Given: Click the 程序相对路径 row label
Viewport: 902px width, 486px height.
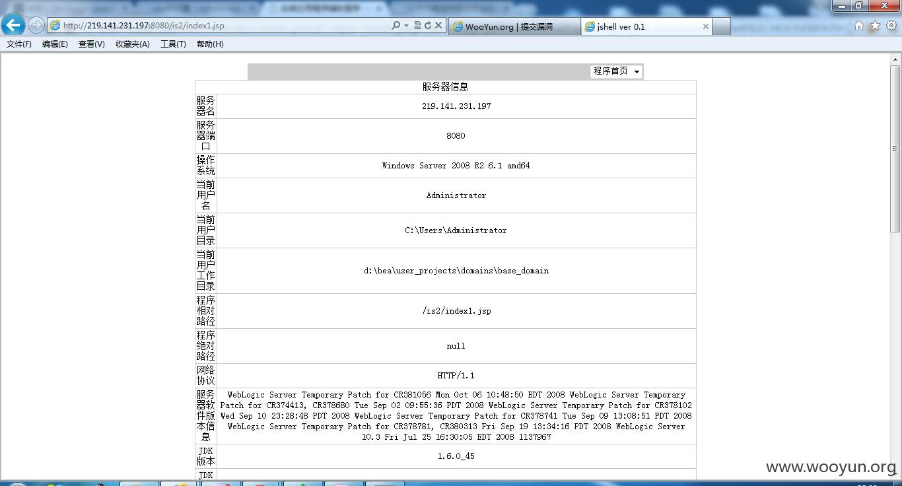Looking at the screenshot, I should pos(206,311).
